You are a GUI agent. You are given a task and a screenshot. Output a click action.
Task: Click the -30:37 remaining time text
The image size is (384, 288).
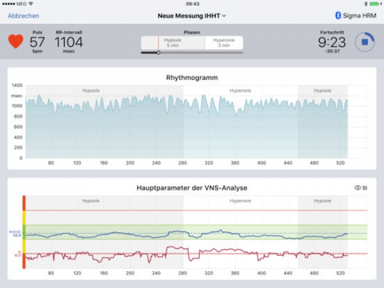[332, 51]
